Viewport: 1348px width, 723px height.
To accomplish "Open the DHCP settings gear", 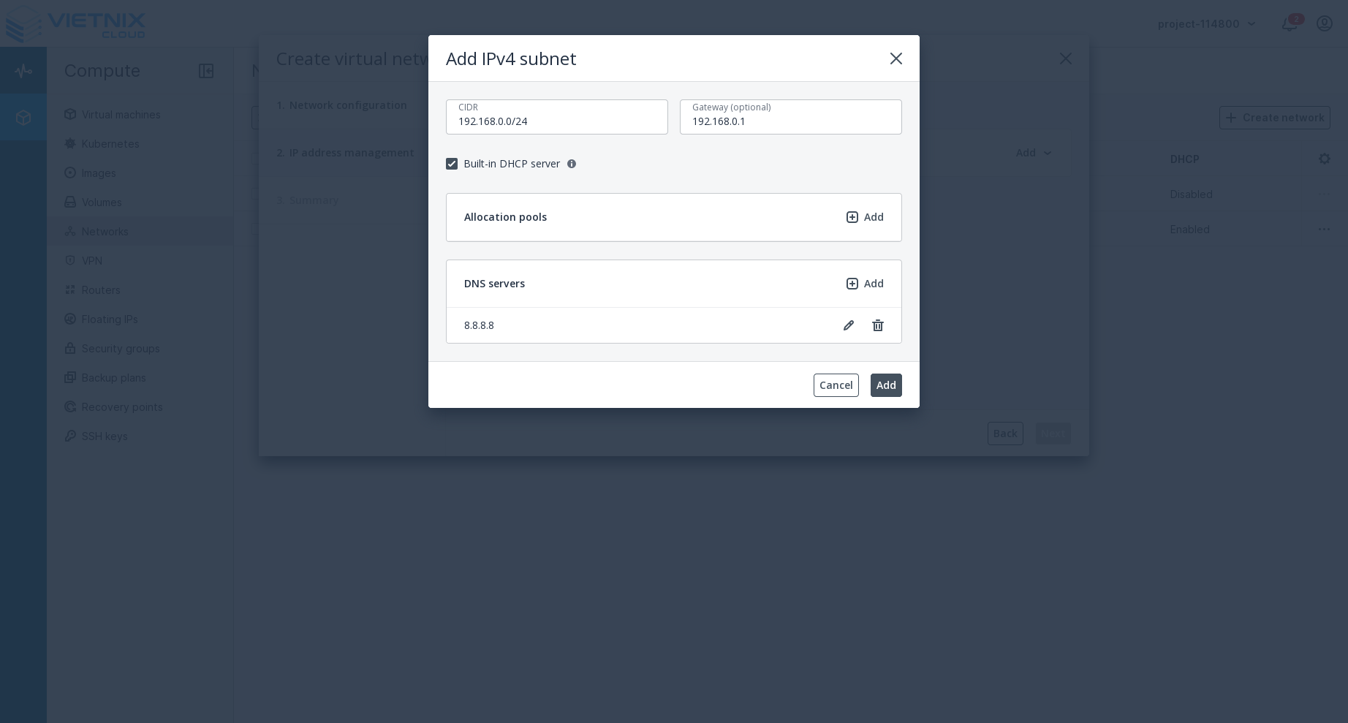I will tap(1325, 159).
